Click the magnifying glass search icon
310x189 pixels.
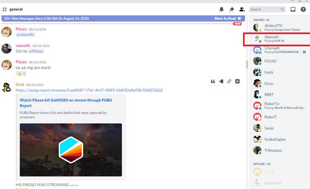pyautogui.click(x=282, y=9)
